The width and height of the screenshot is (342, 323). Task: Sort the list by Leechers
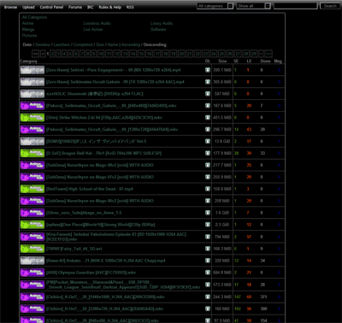click(62, 44)
